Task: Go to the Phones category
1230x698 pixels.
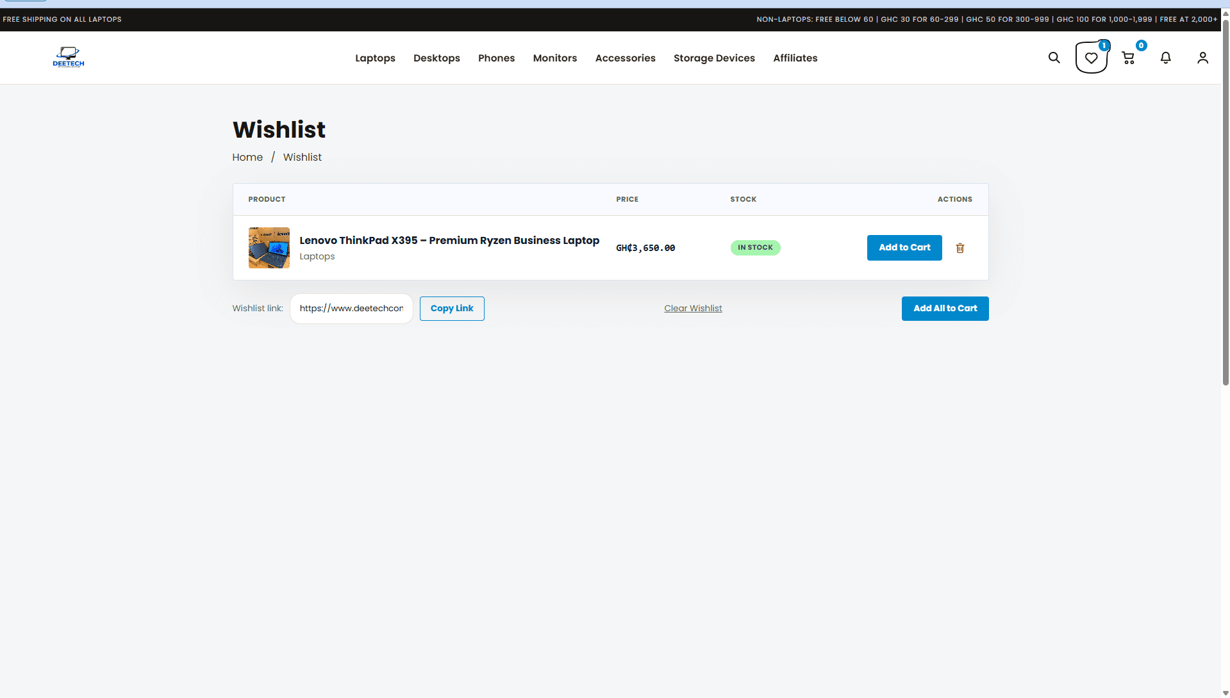Action: click(x=497, y=58)
